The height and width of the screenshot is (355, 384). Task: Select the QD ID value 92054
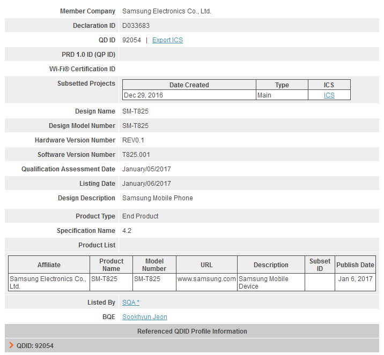click(x=132, y=40)
